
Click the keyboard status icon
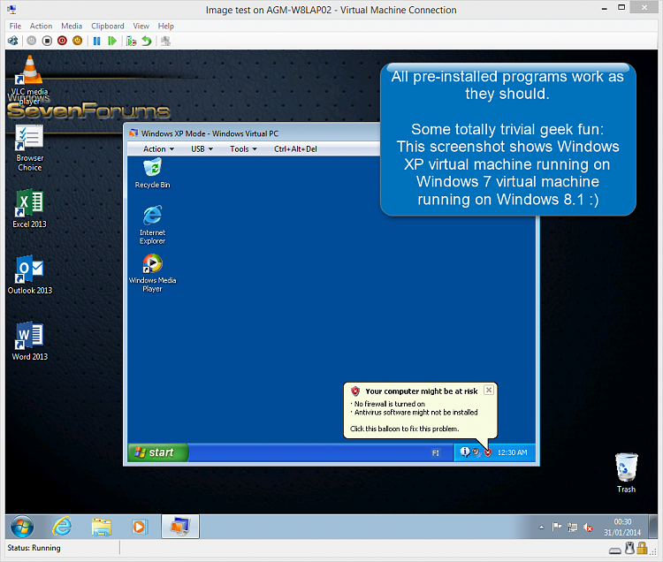614,551
